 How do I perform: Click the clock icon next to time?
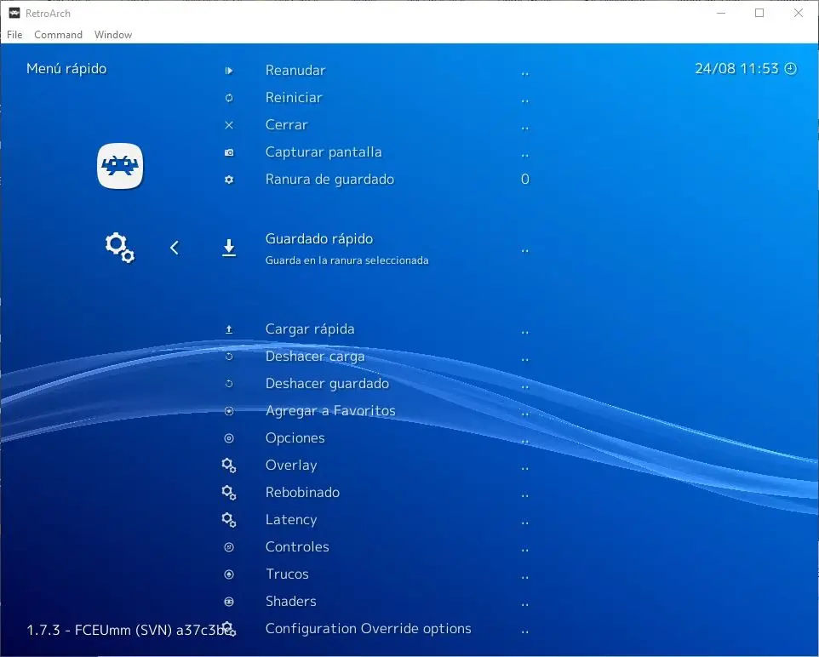tap(791, 68)
